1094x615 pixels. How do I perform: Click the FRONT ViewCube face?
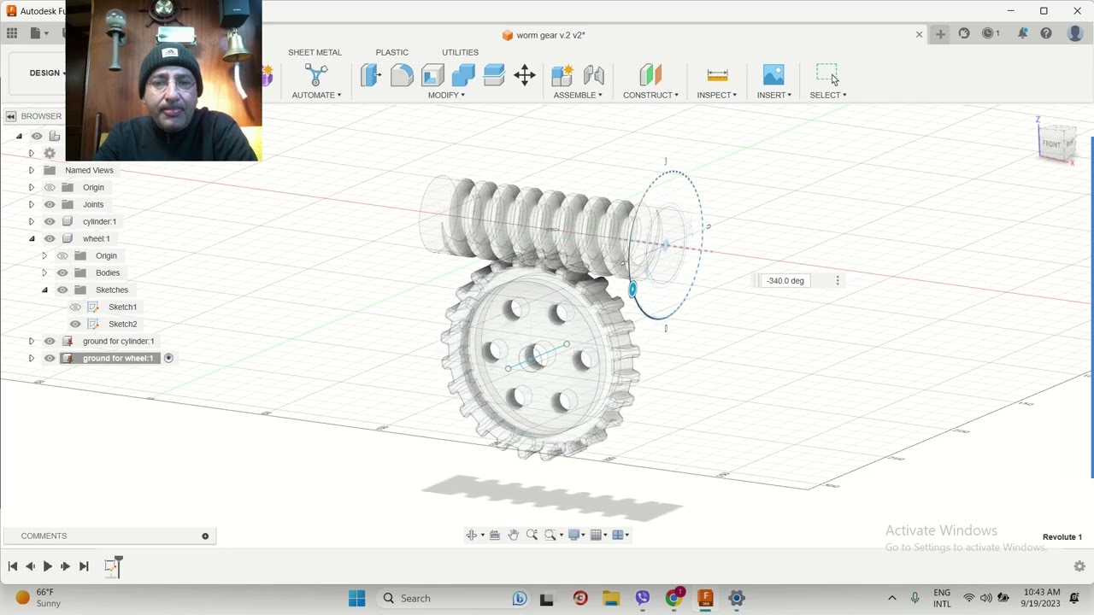click(1053, 143)
